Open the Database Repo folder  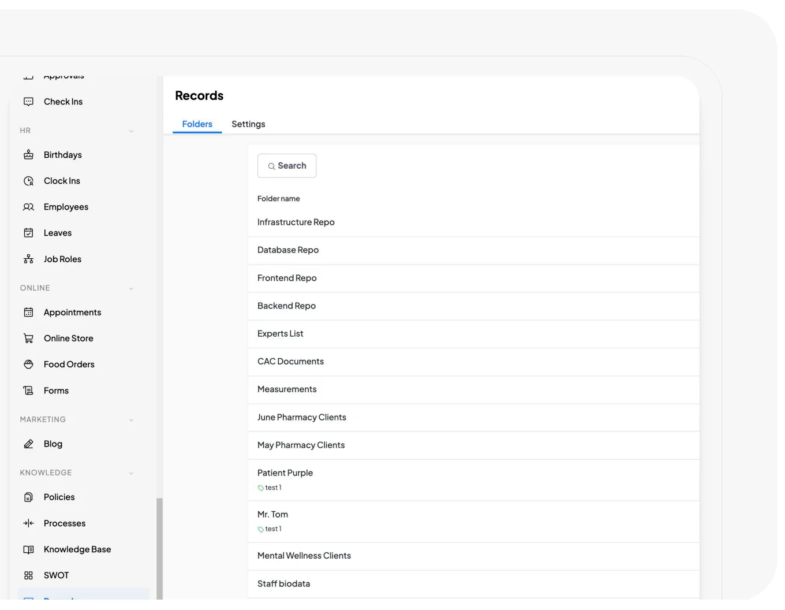474,250
